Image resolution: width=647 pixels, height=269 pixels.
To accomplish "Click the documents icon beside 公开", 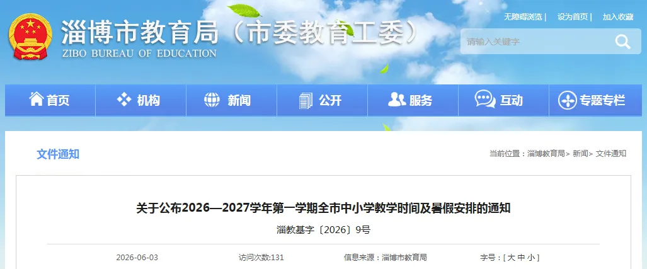I will pos(306,101).
